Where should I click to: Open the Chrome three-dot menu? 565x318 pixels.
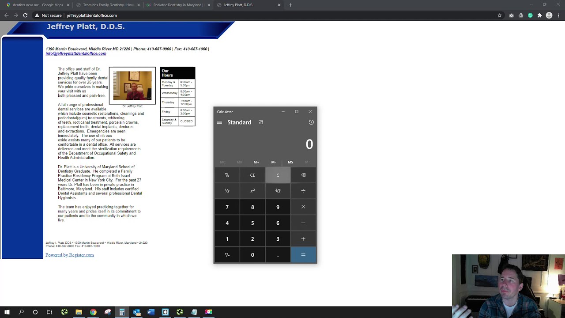[559, 15]
